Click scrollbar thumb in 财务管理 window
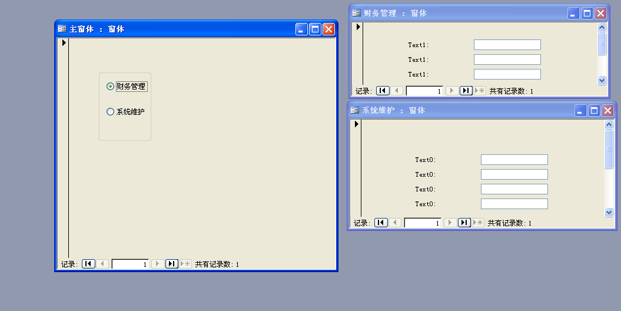Image resolution: width=621 pixels, height=311 pixels. click(602, 43)
